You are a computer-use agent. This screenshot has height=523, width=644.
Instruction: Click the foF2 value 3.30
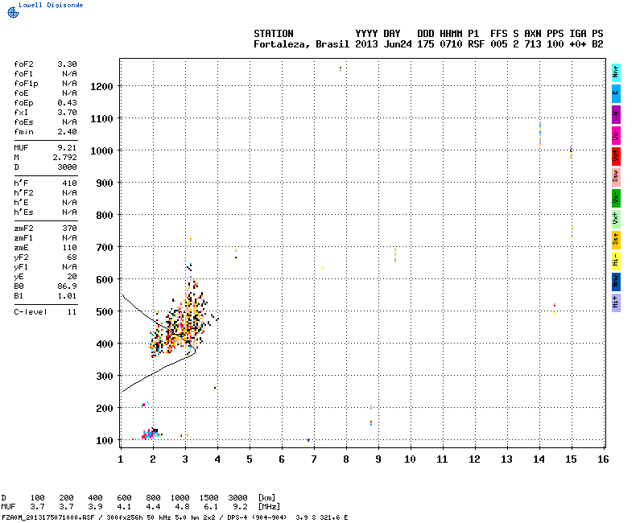(x=67, y=64)
